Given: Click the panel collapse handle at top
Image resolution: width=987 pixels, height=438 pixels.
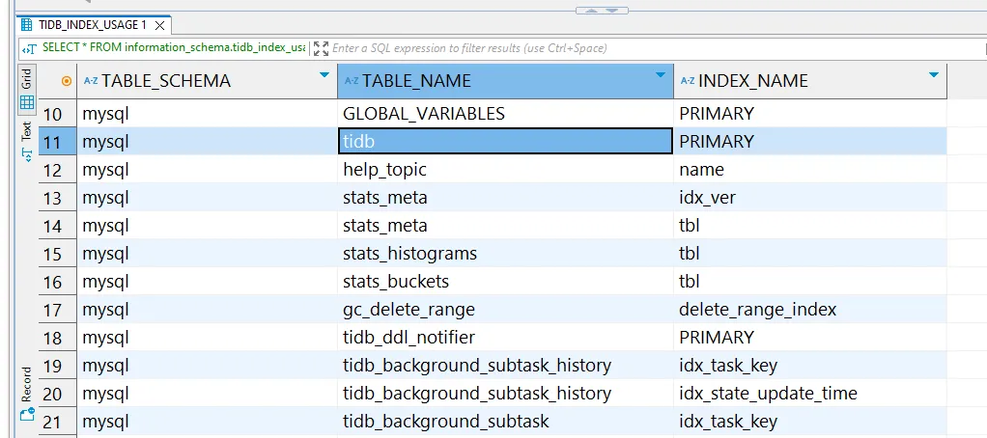Looking at the screenshot, I should [602, 10].
